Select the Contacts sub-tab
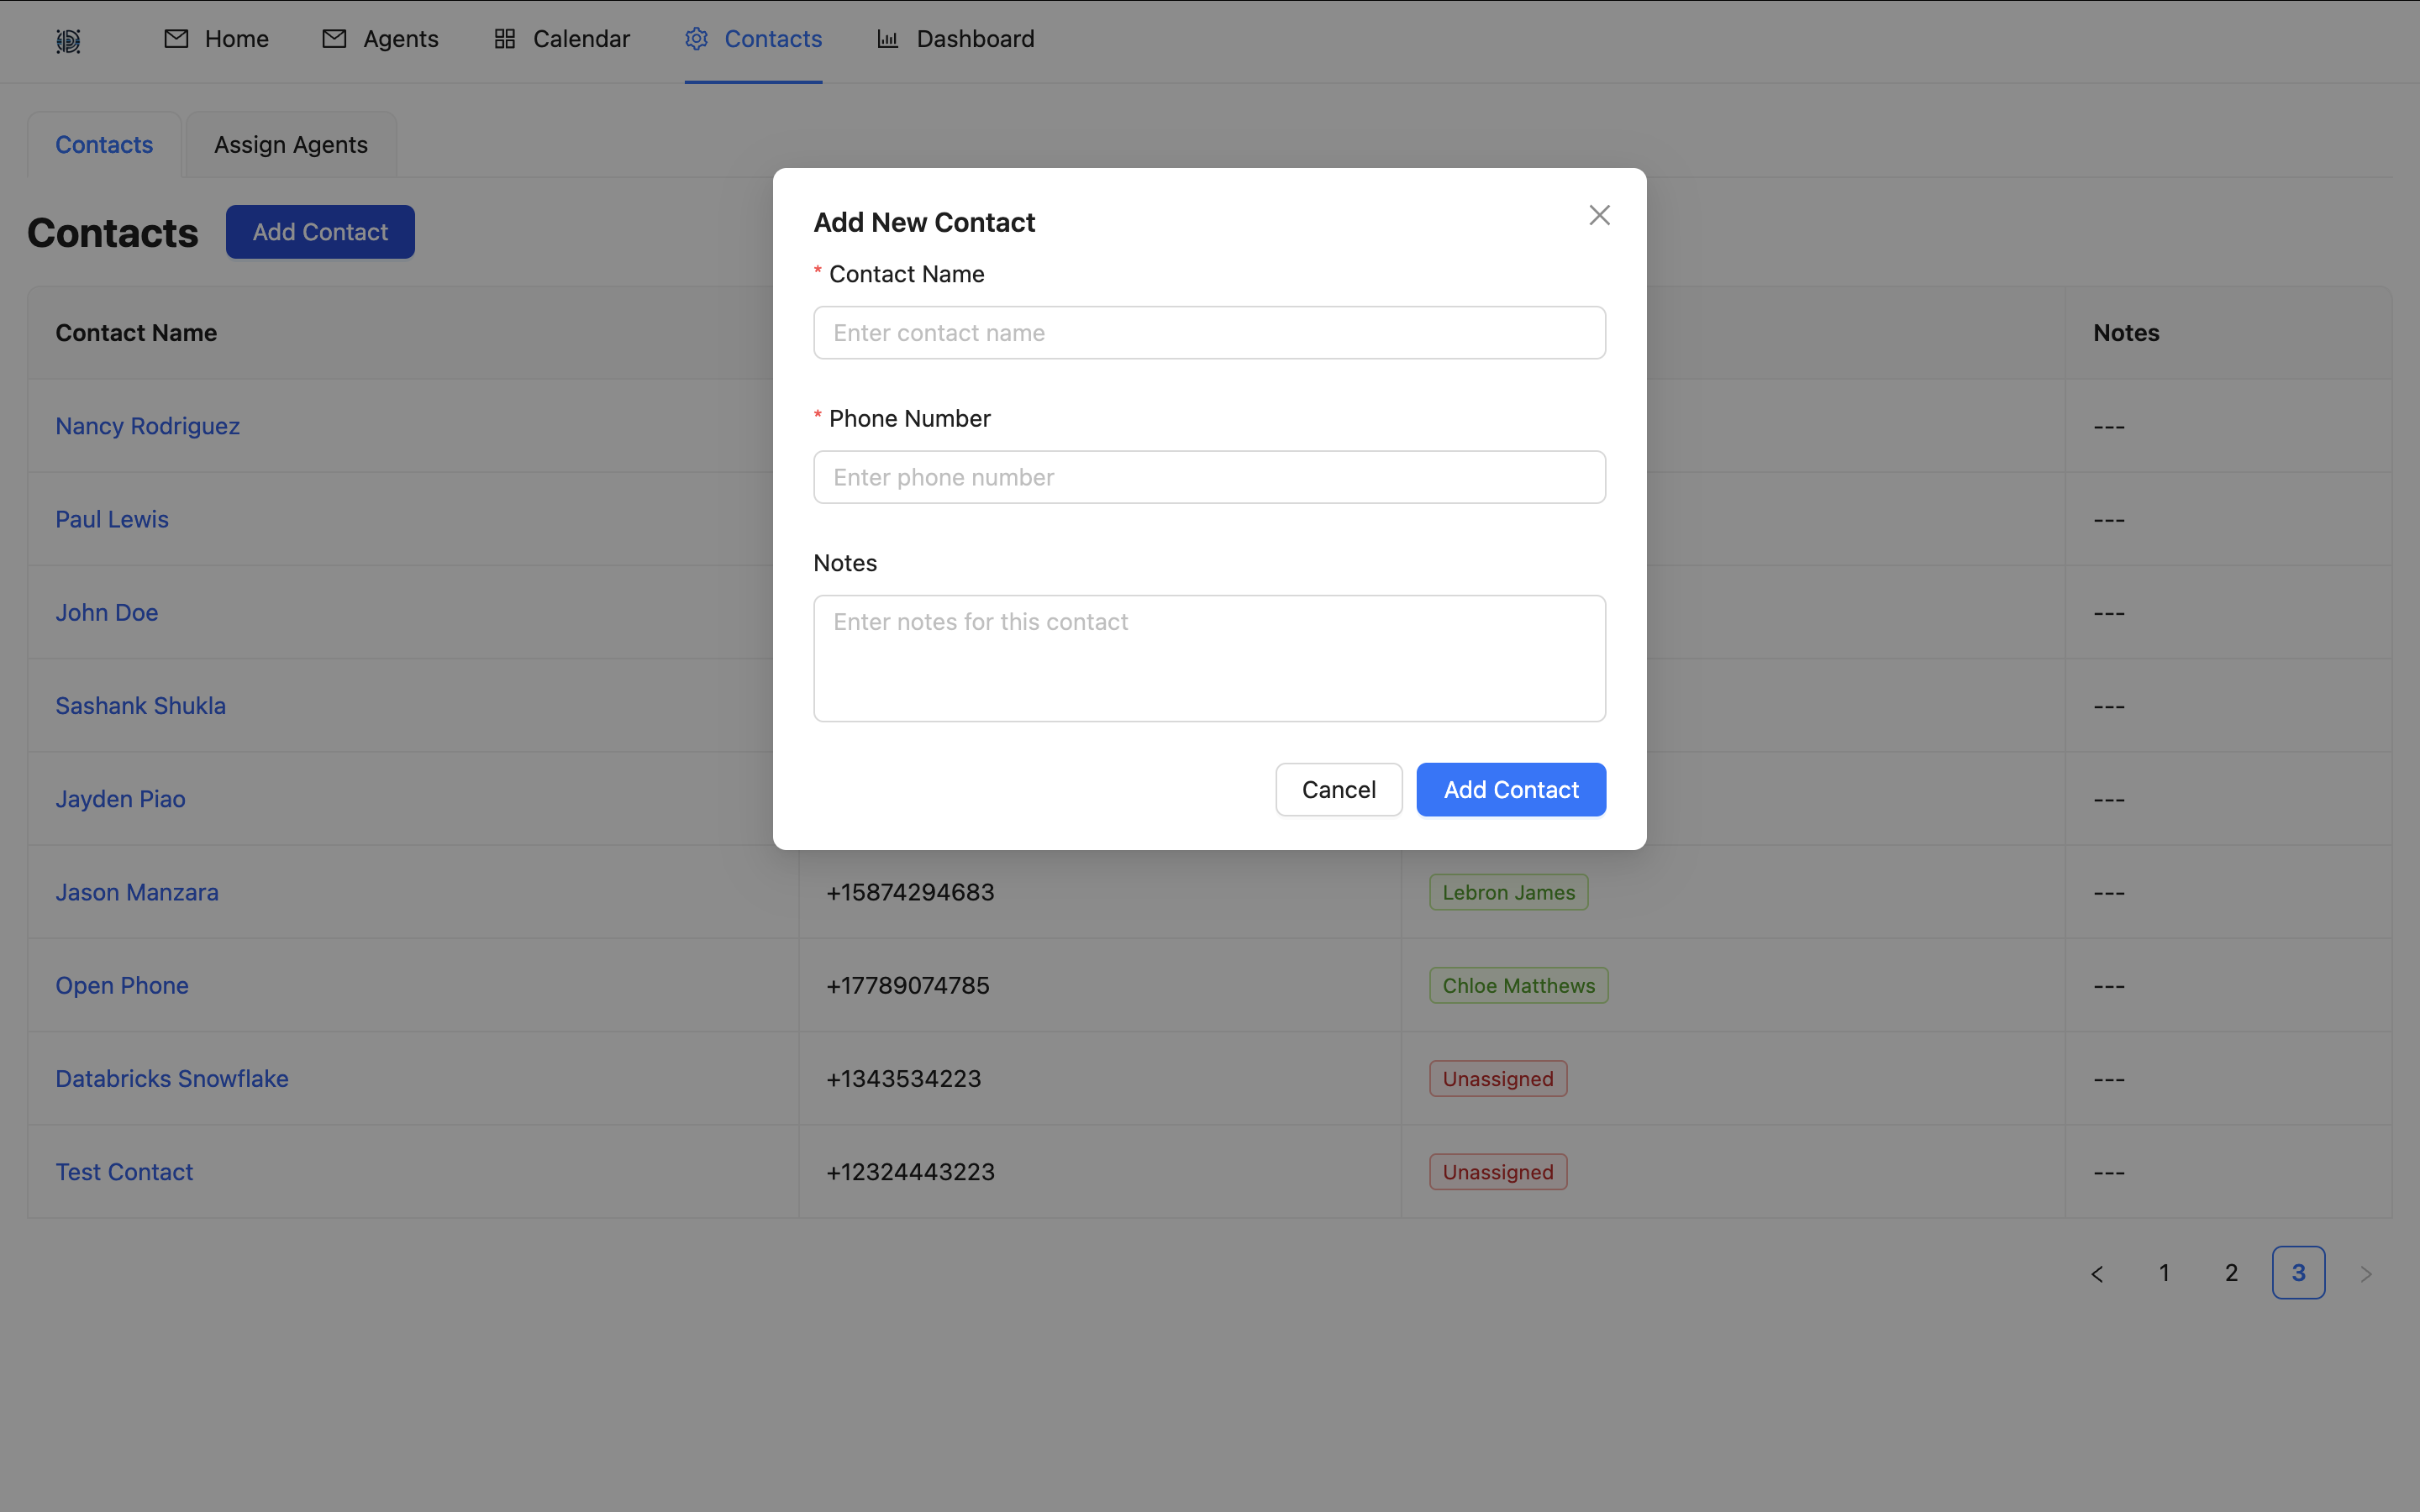The height and width of the screenshot is (1512, 2420). (104, 145)
